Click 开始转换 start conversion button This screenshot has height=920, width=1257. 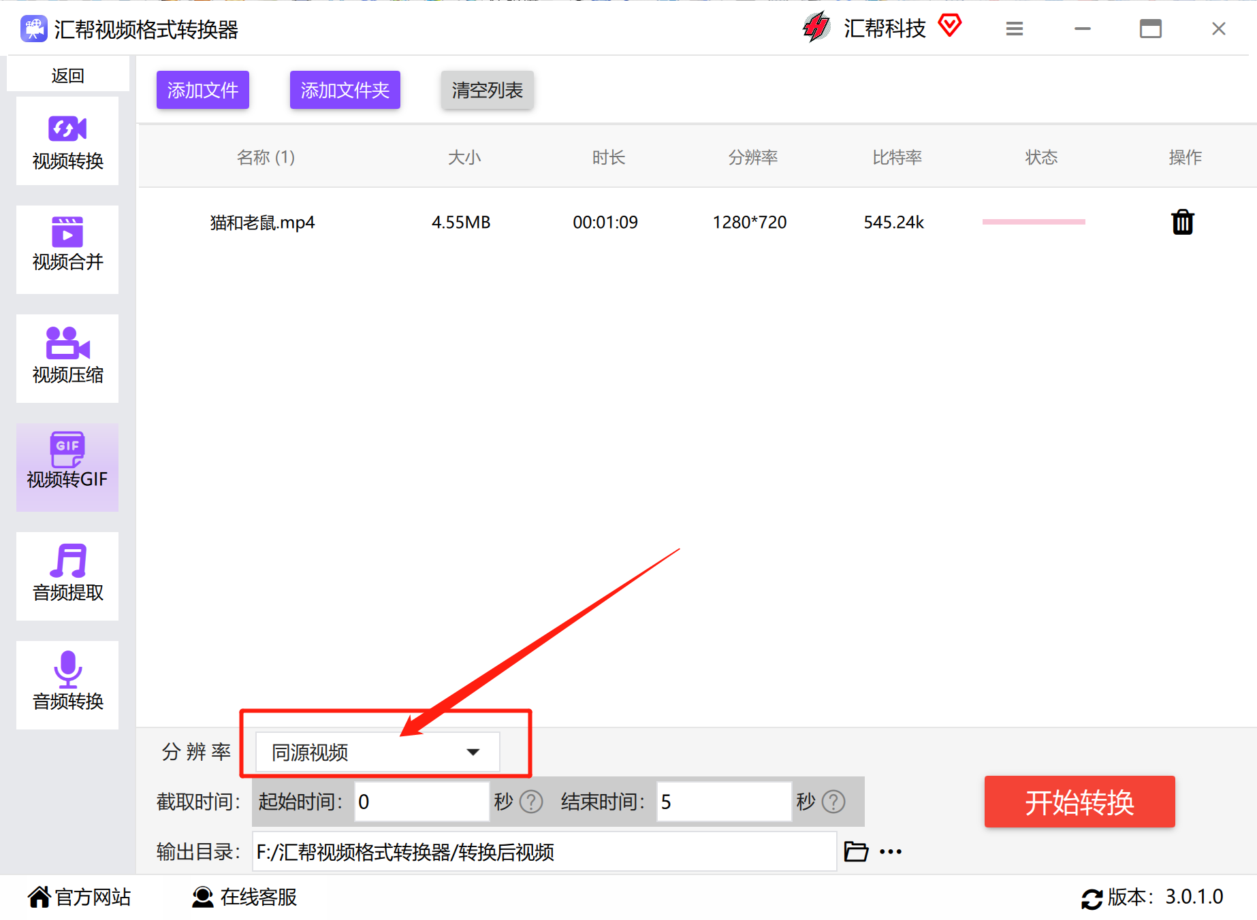pos(1080,802)
